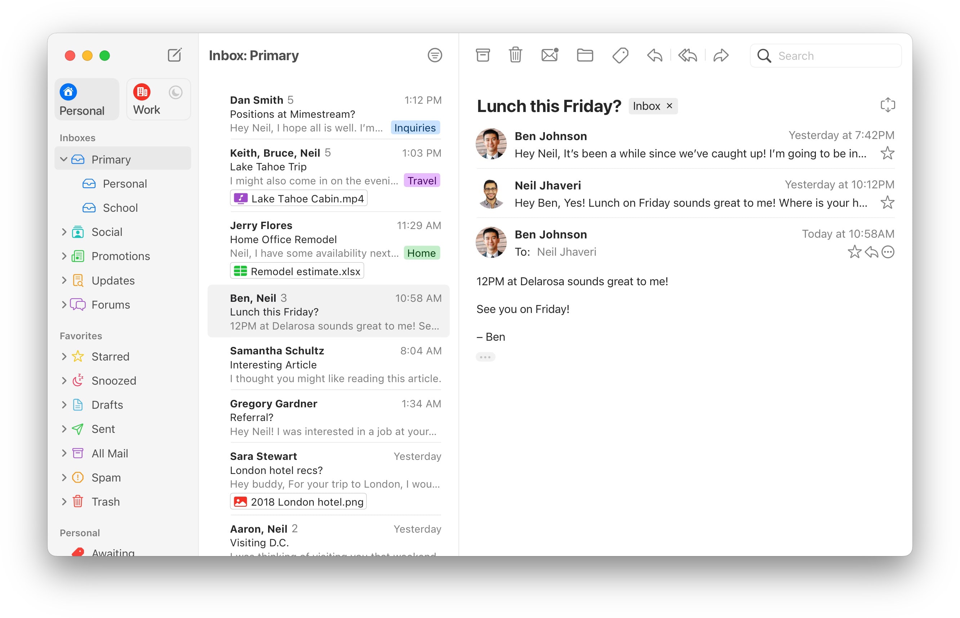
Task: Show trimmed content ellipsis button
Action: pos(485,357)
